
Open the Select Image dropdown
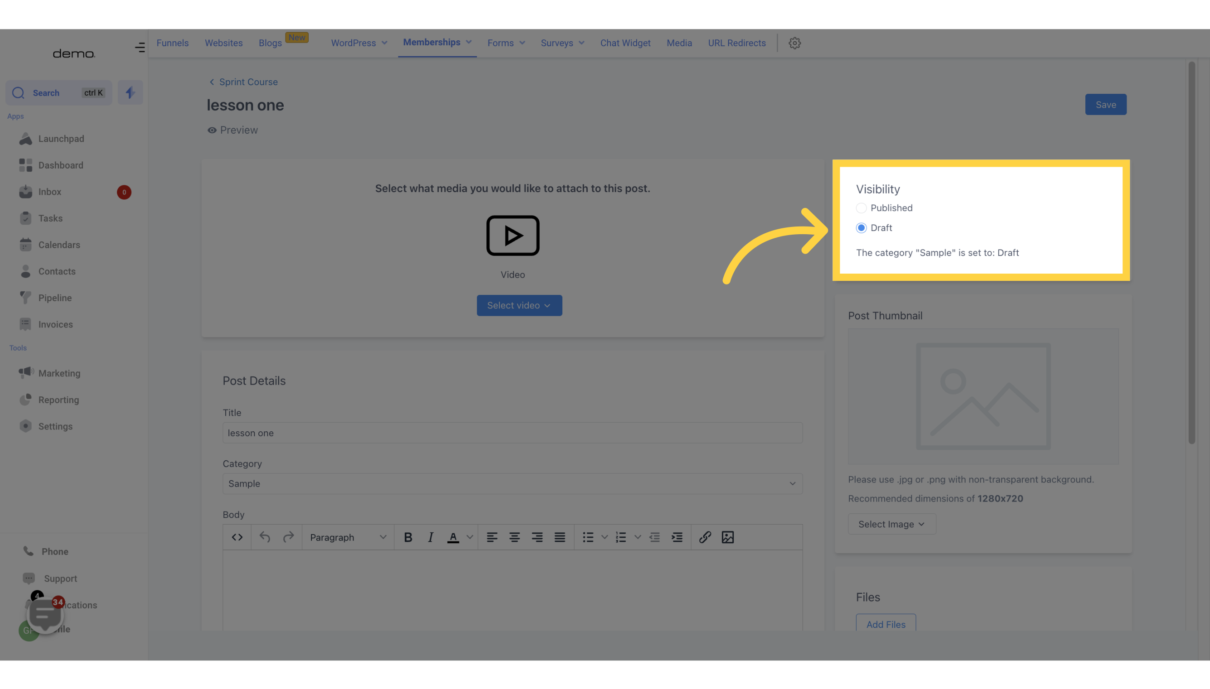click(892, 525)
